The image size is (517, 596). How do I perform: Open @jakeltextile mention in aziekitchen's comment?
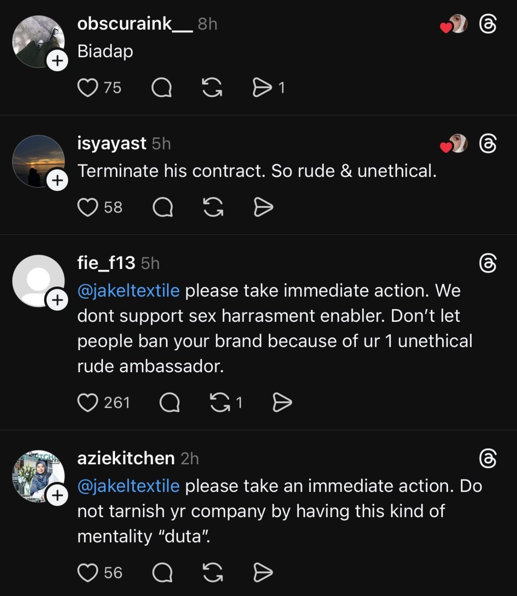[128, 486]
